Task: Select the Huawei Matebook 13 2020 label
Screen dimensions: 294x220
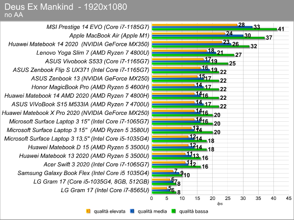Action: 84,156
